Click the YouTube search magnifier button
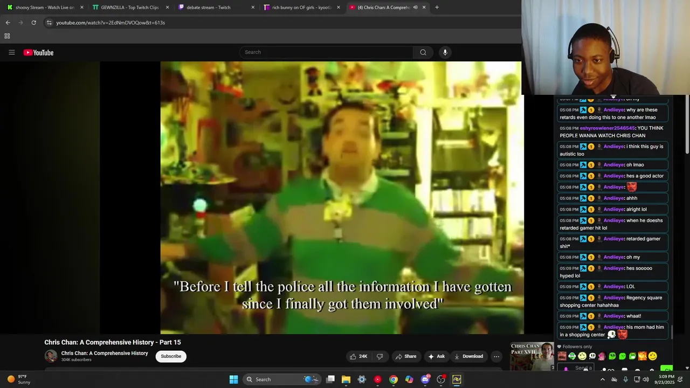The height and width of the screenshot is (388, 690). pos(423,52)
